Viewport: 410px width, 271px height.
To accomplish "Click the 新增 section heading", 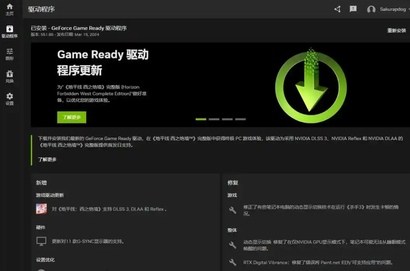I will [x=41, y=183].
